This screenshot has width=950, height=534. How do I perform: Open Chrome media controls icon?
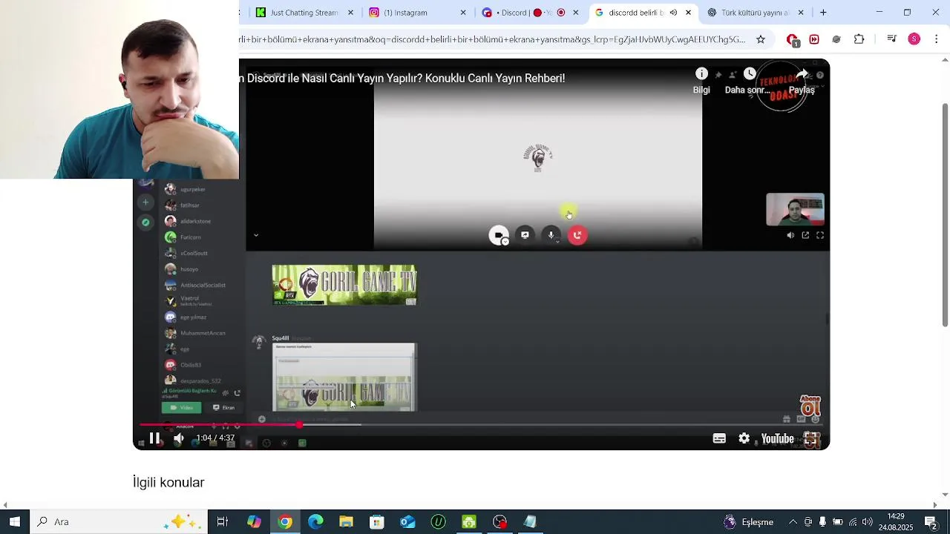click(892, 39)
